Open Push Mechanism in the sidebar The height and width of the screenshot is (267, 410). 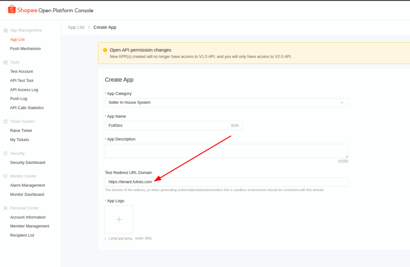pyautogui.click(x=25, y=49)
